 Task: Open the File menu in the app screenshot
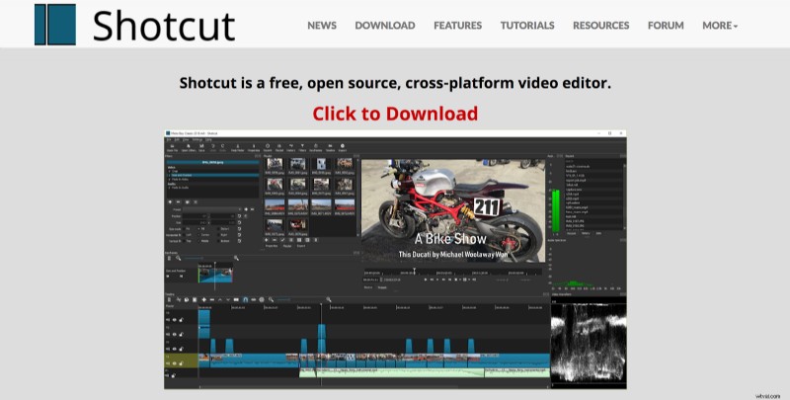click(x=169, y=139)
